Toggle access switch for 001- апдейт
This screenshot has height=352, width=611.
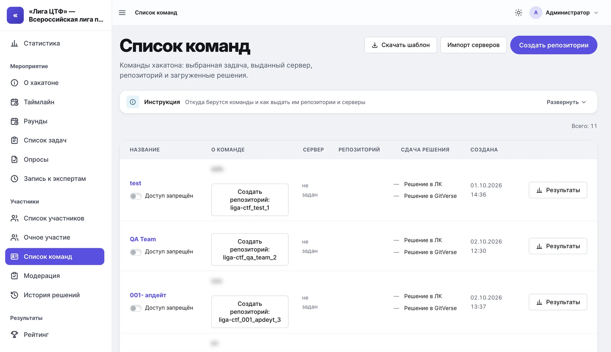136,308
